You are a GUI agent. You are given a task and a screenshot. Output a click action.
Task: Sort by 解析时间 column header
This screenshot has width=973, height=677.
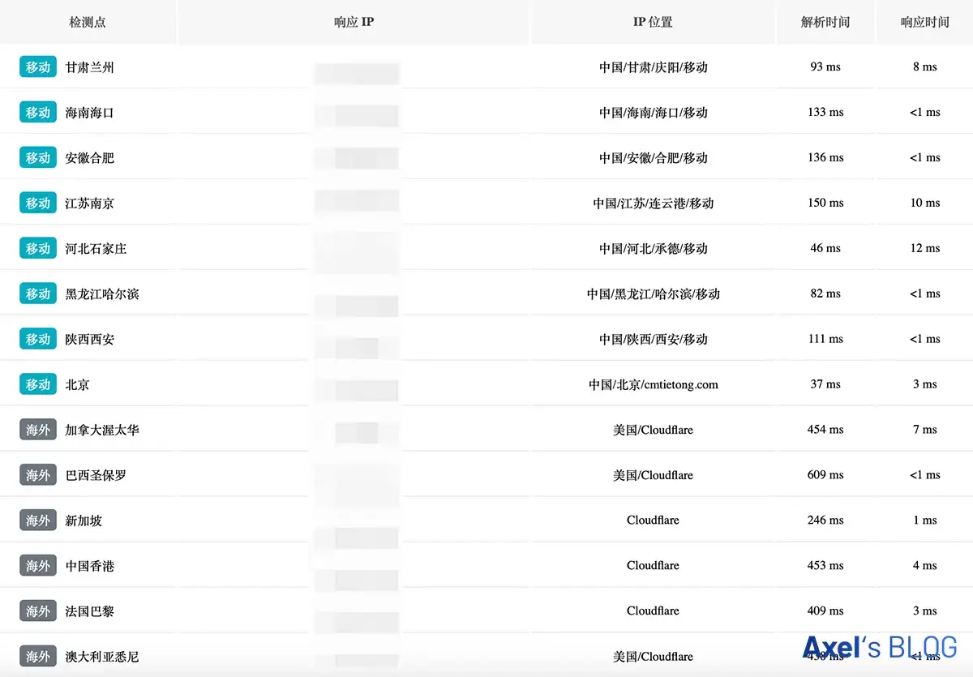coord(825,22)
